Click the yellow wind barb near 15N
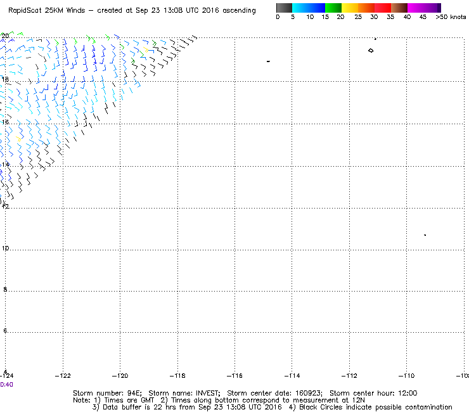 tap(18, 139)
